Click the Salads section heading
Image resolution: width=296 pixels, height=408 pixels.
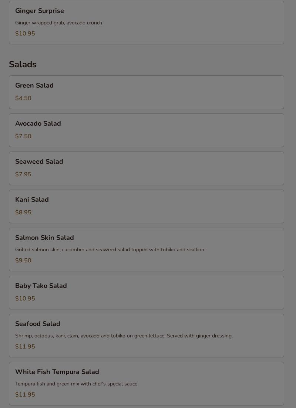(x=23, y=64)
